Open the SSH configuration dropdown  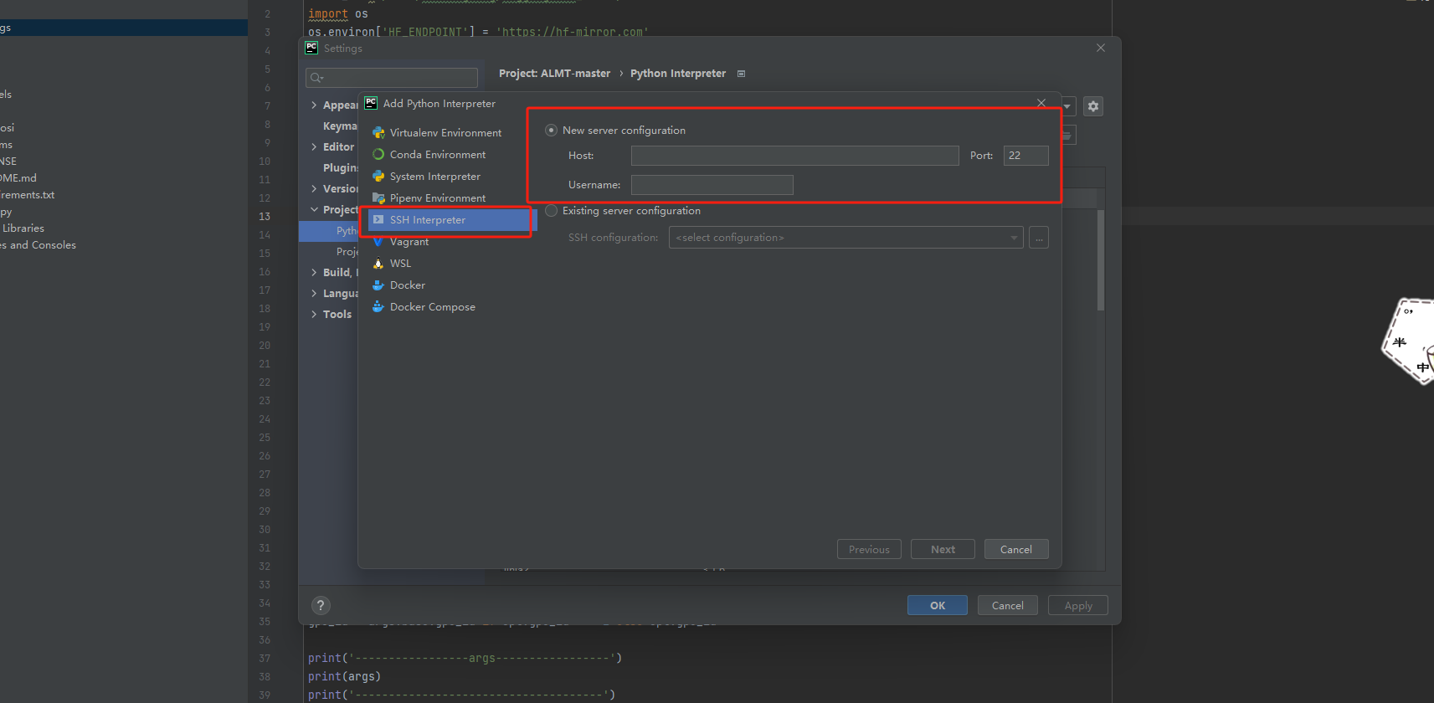pyautogui.click(x=845, y=238)
